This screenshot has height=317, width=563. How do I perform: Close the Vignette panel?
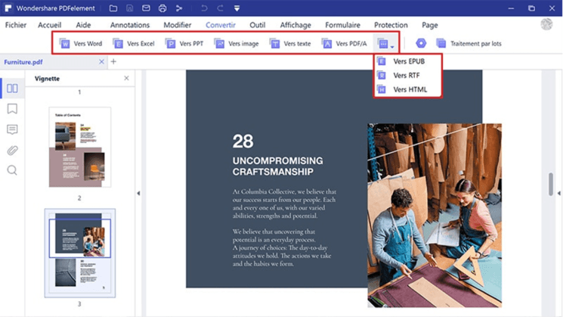[x=126, y=79]
